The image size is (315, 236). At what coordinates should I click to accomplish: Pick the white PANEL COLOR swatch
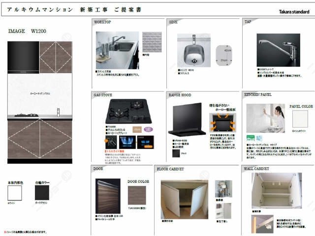(300, 118)
